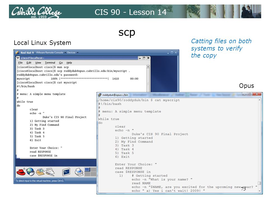
Task: Click 'Enter Your Choice:' in Opus window
Action: coord(134,164)
